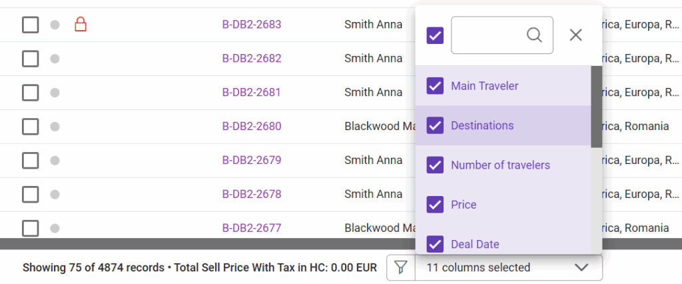The height and width of the screenshot is (284, 682).
Task: Click gray status dot for B-DB2-2678
Action: 55,194
